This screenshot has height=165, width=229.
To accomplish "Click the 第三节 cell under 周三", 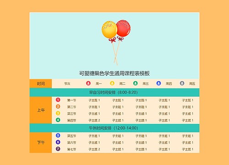I will [x=141, y=114].
